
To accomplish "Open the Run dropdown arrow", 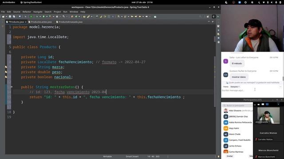I will pos(47,17).
